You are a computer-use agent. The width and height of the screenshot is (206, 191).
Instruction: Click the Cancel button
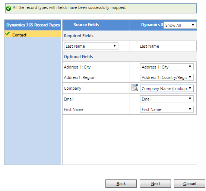click(x=190, y=184)
